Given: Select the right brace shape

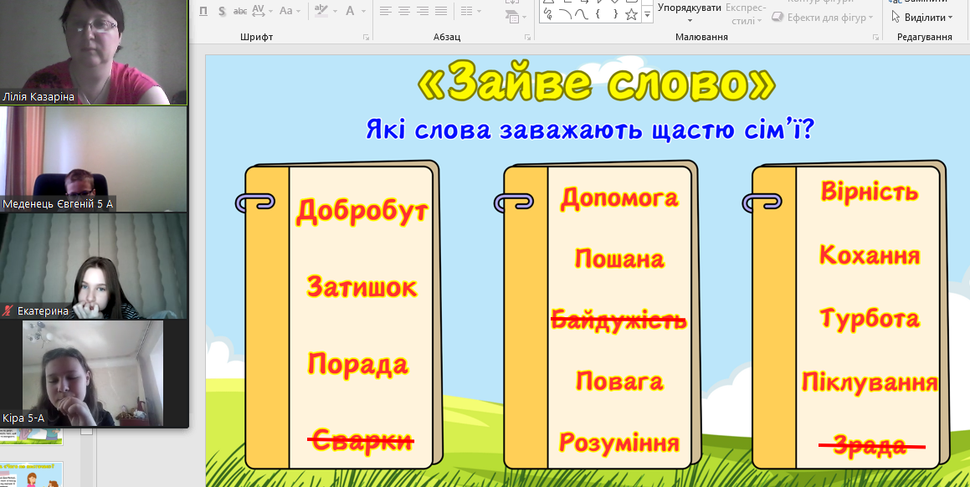Looking at the screenshot, I should (615, 14).
